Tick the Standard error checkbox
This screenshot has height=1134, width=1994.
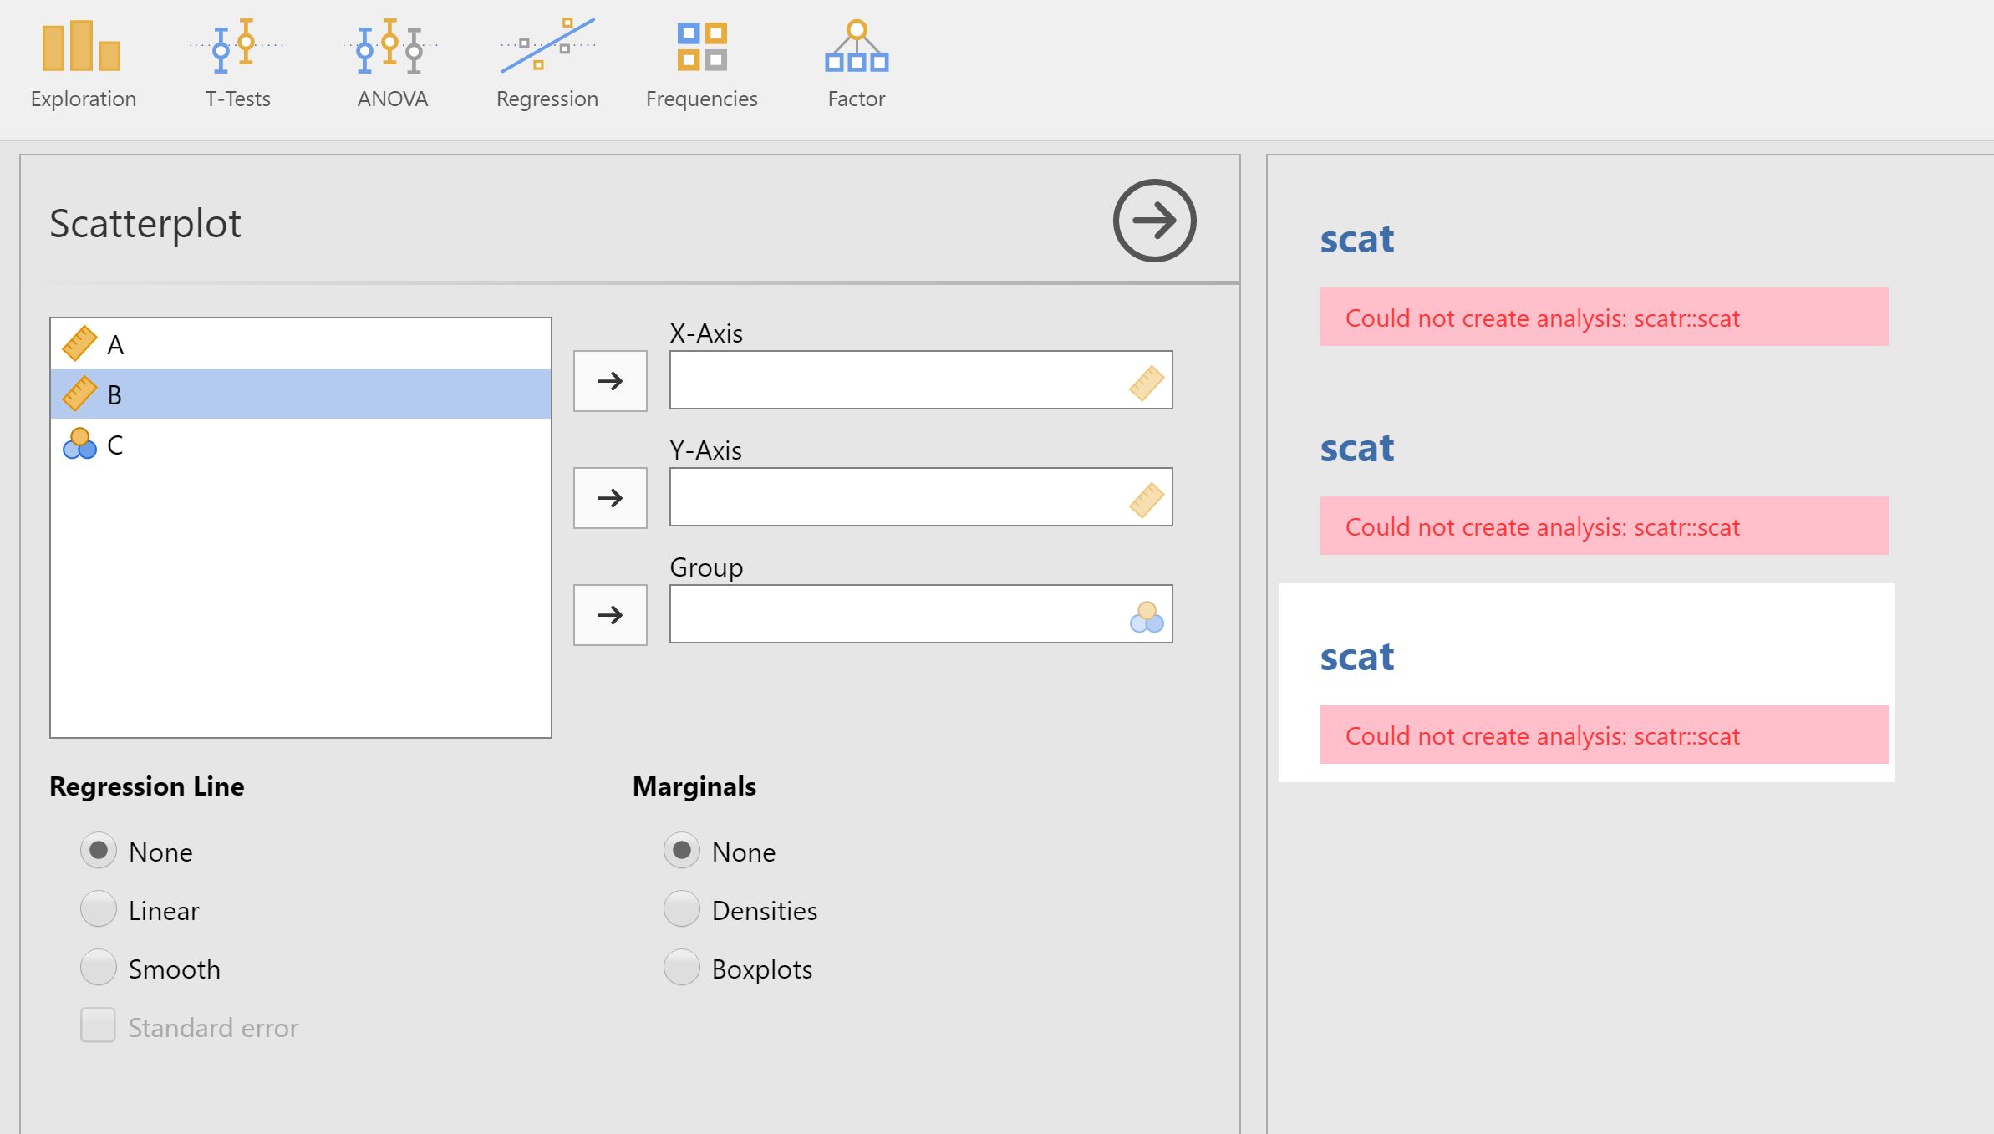pos(97,1026)
